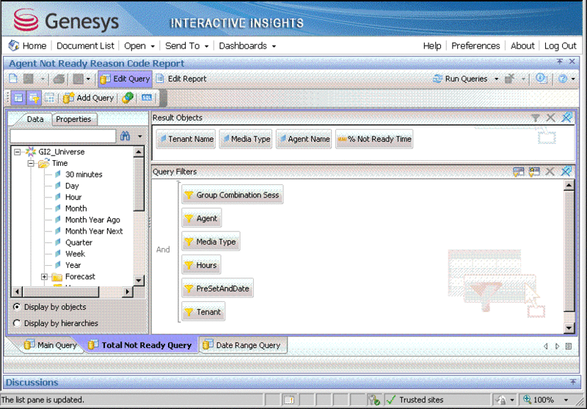Click the print icon in toolbar
Viewport: 587px width, 409px height.
59,79
